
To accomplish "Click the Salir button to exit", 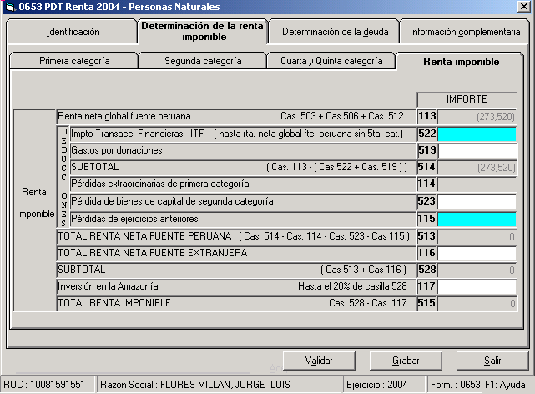I will tap(492, 361).
